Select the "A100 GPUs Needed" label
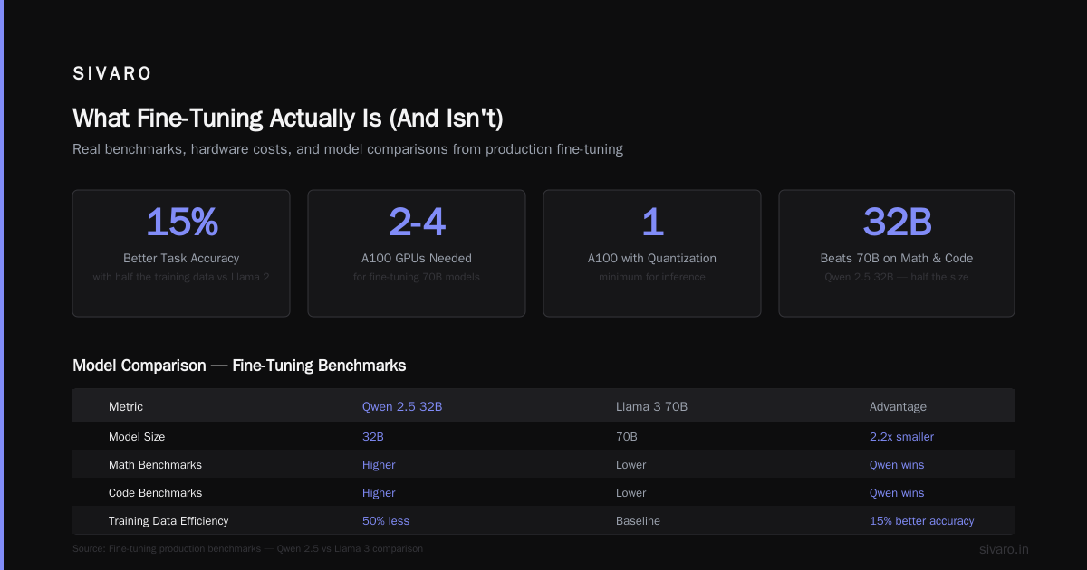The image size is (1087, 570). coord(417,258)
